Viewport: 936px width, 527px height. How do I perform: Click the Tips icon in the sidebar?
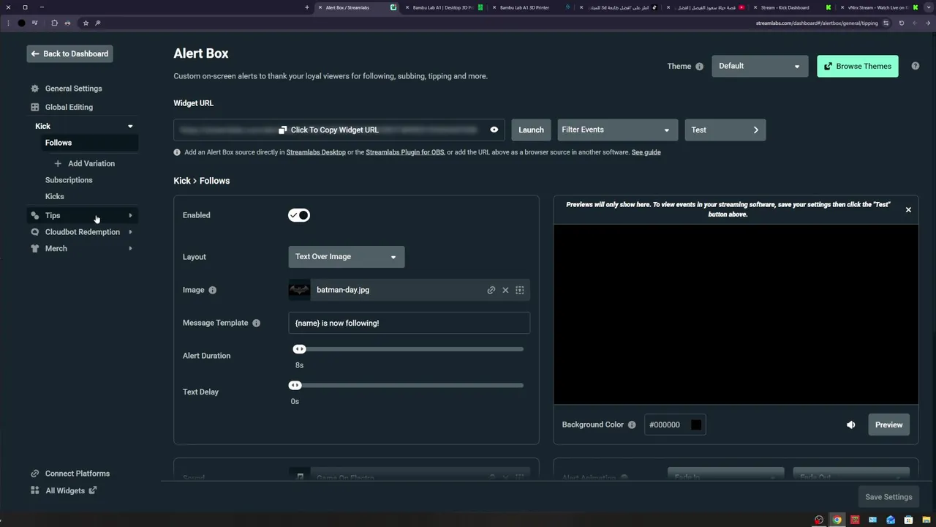click(x=34, y=215)
